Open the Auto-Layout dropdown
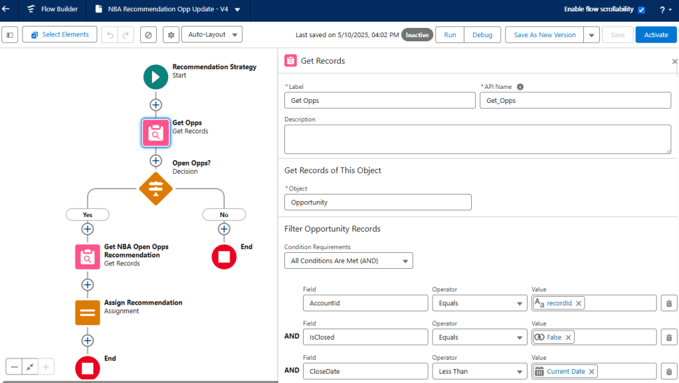The image size is (679, 383). coord(211,35)
